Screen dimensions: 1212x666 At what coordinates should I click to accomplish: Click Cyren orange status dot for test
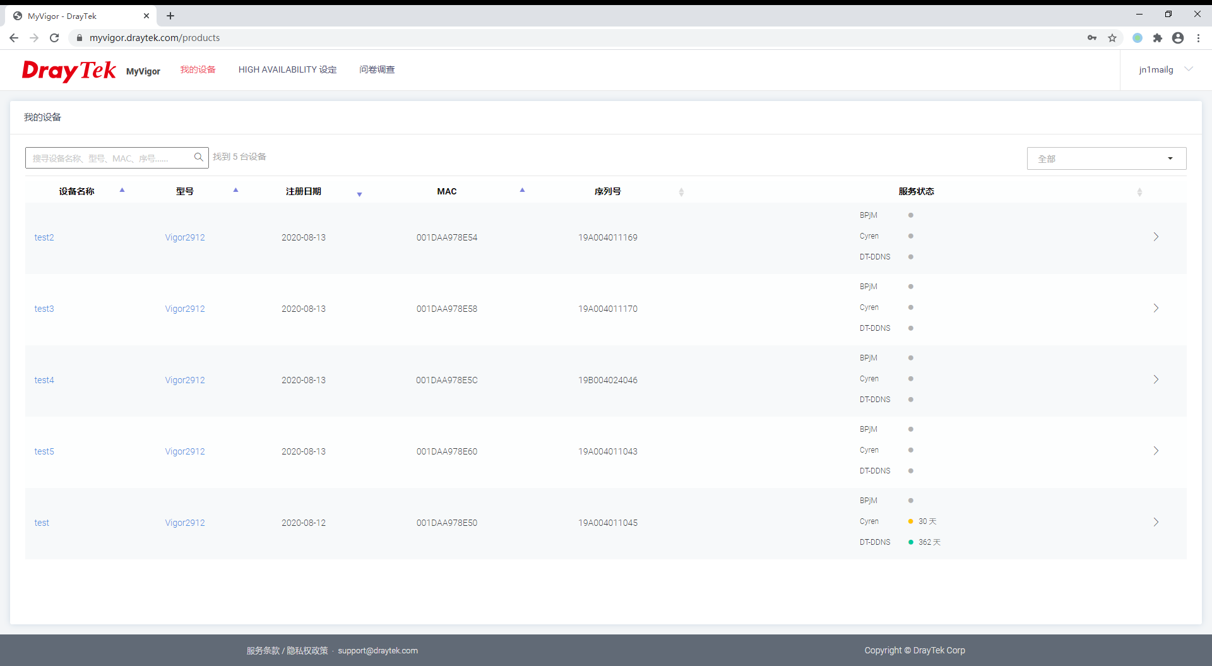[910, 521]
